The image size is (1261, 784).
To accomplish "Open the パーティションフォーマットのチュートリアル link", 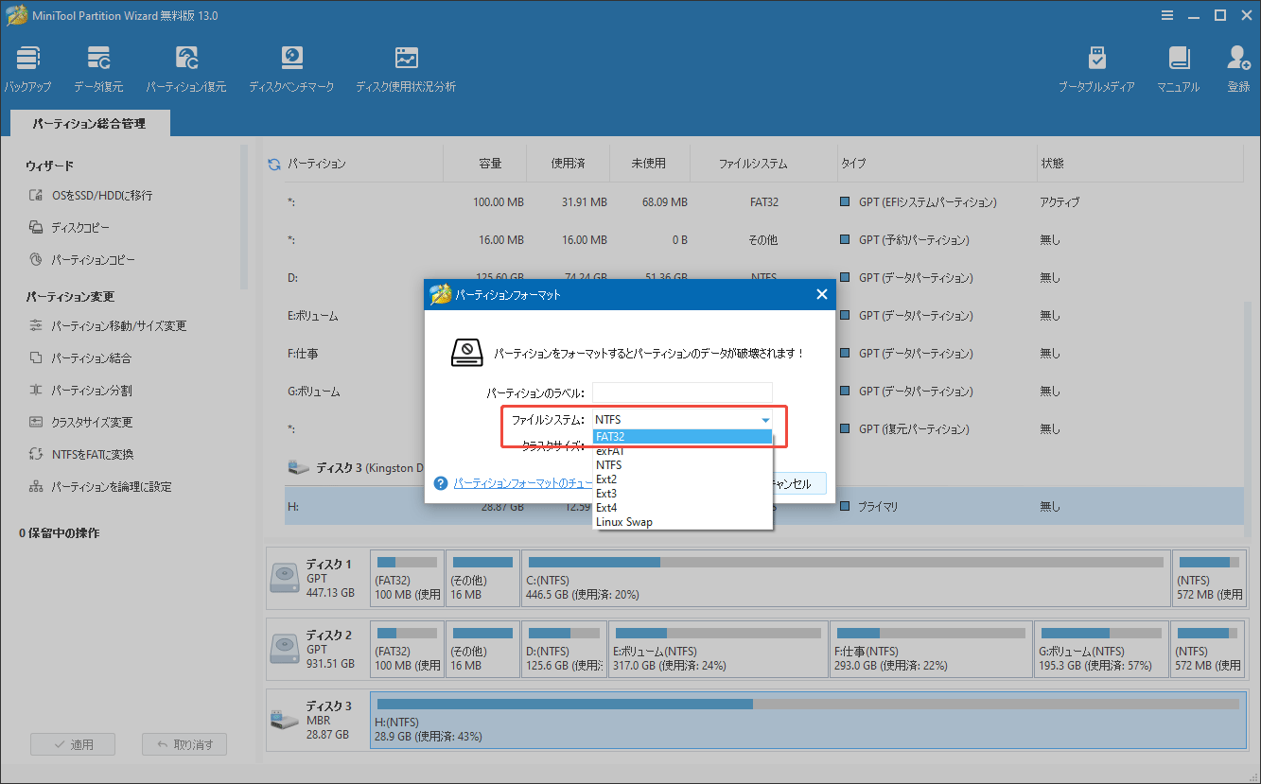I will 524,483.
